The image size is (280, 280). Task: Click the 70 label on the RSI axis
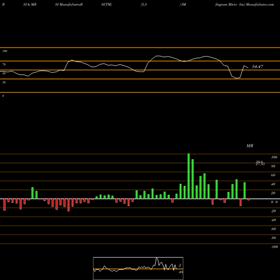tap(4, 64)
